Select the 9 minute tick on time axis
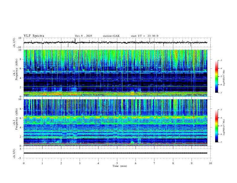This screenshot has width=237, height=183. point(192,163)
